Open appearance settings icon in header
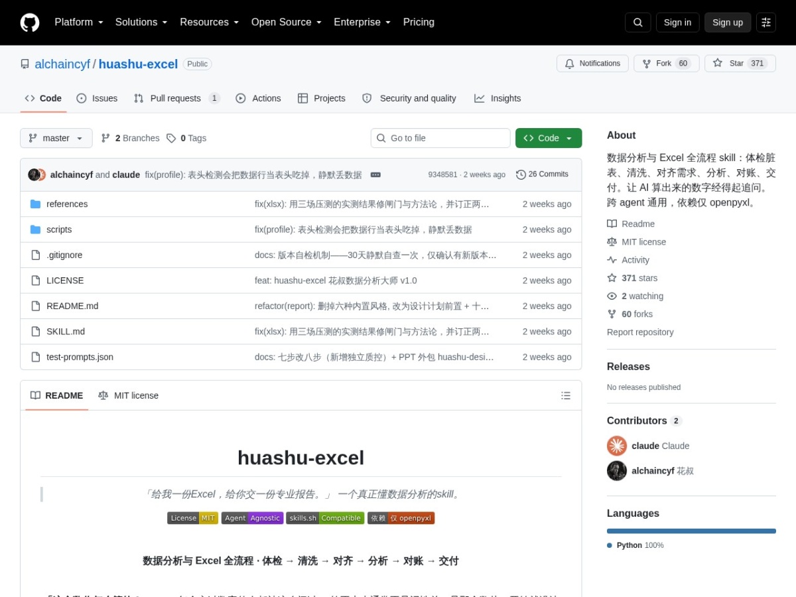 click(766, 23)
